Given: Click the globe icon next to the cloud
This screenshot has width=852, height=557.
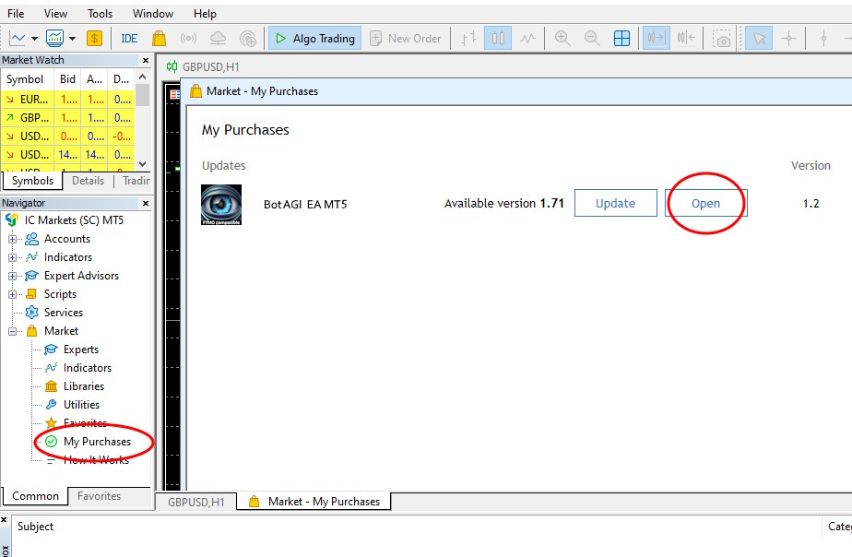Looking at the screenshot, I should [248, 39].
